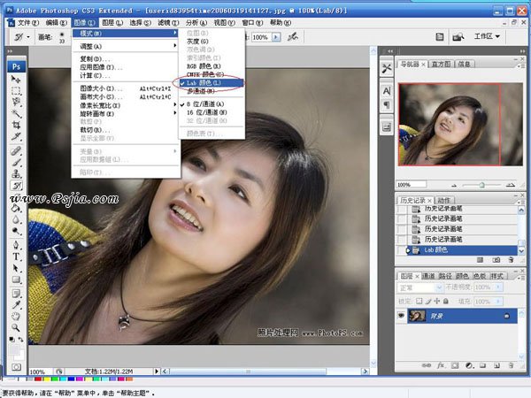Viewport: 531px width, 398px height.
Task: Open the 滤镜(T) menu
Action: click(x=168, y=23)
